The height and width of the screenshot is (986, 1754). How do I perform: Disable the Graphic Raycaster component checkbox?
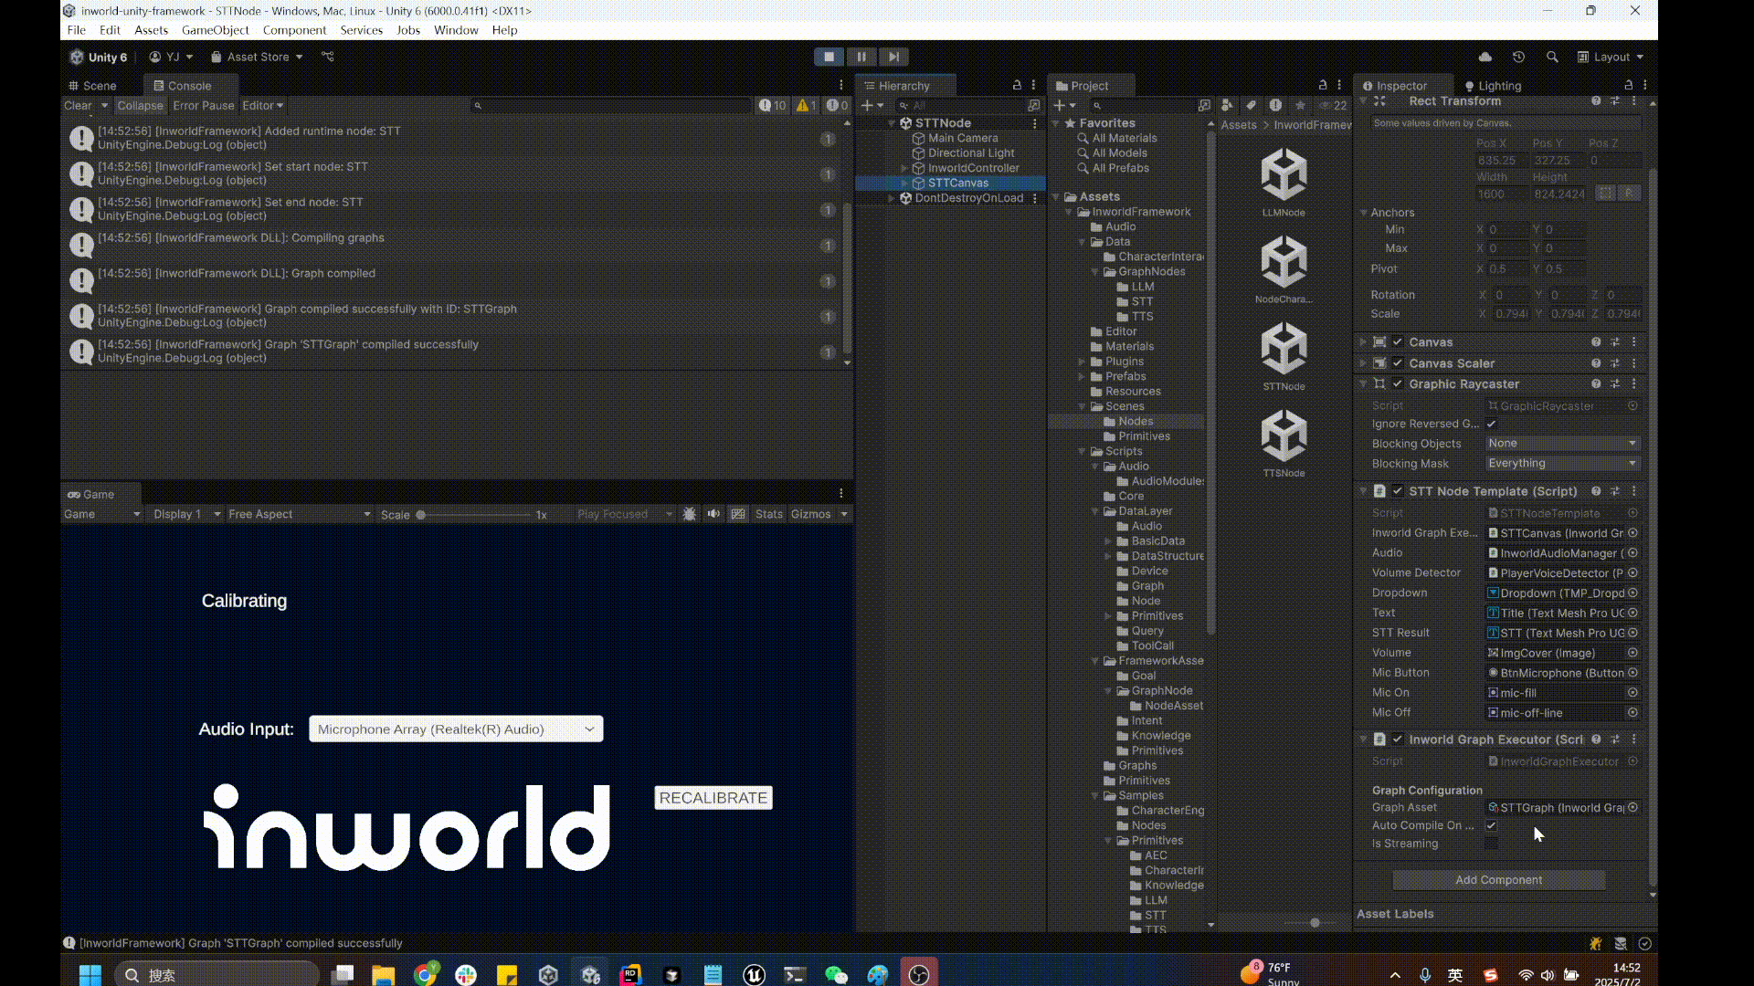1397,383
